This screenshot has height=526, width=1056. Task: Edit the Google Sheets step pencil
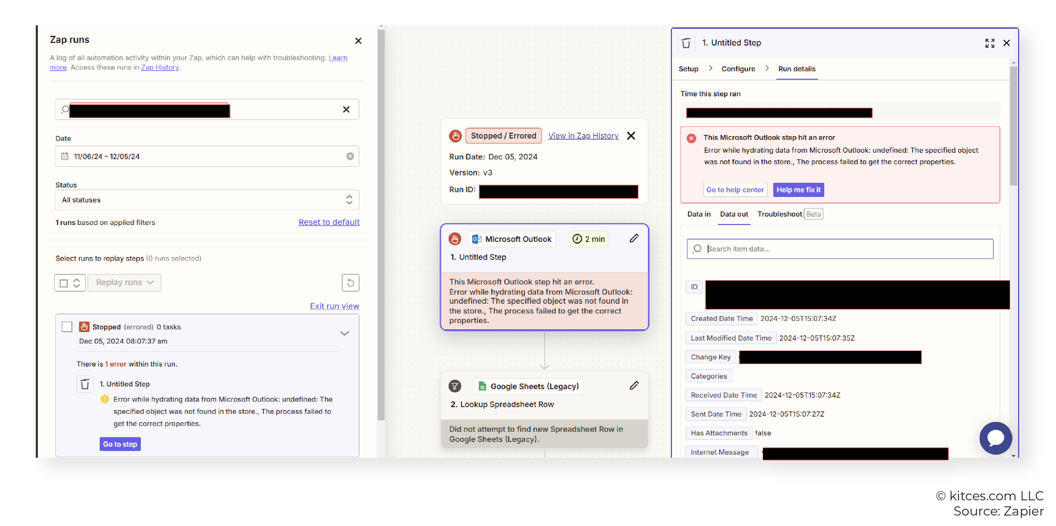click(634, 385)
